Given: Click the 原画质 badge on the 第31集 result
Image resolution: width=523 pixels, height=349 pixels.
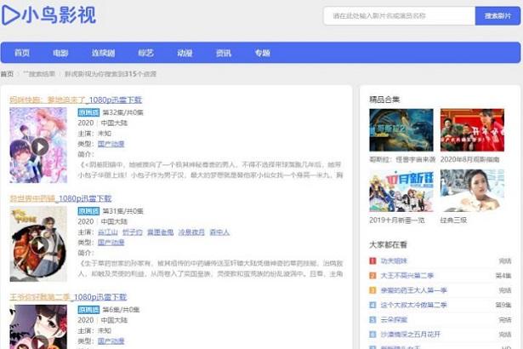Looking at the screenshot, I should click(88, 211).
